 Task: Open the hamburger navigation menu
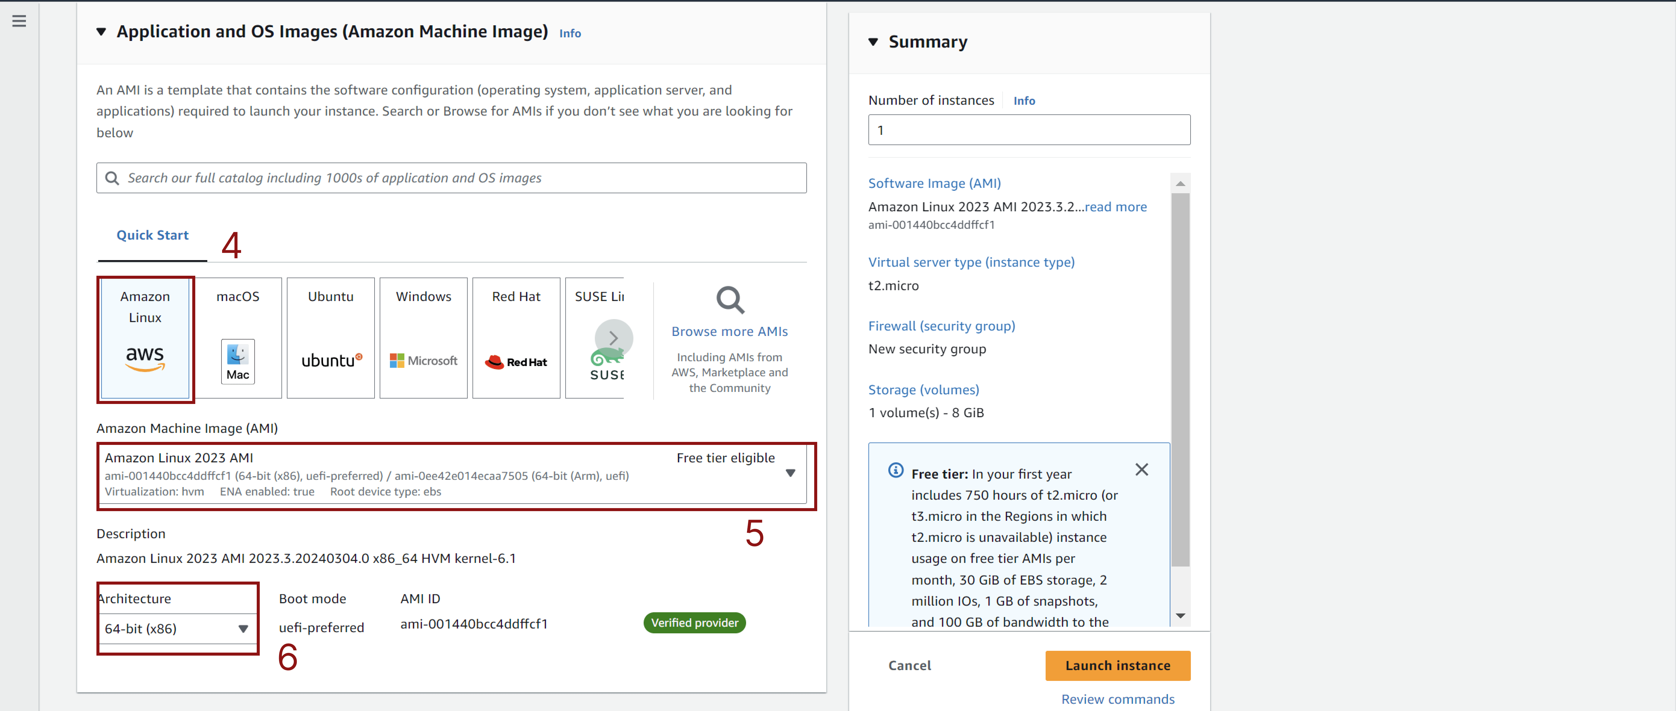click(x=20, y=21)
